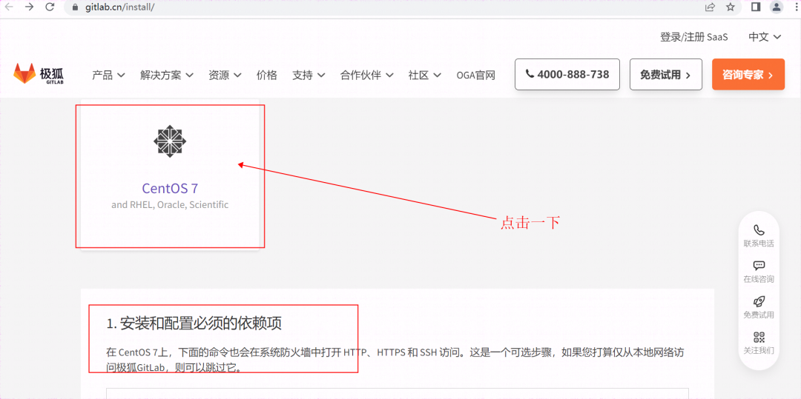Expand the 资源 menu

click(x=225, y=75)
